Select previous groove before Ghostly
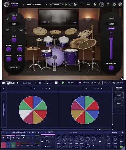Viewport: 126px width, 150px height. pos(50,5)
